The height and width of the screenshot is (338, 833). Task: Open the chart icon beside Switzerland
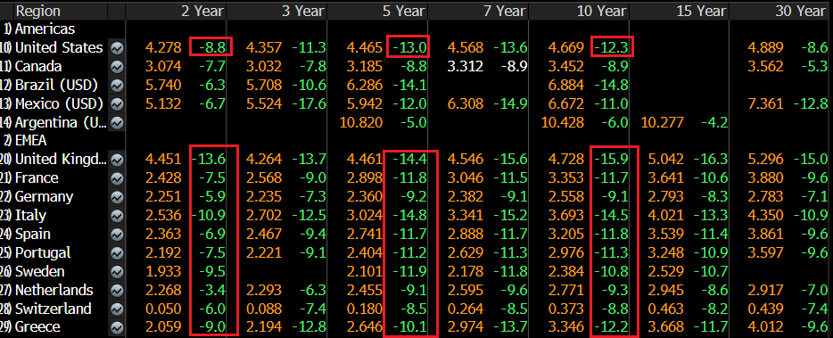117,309
